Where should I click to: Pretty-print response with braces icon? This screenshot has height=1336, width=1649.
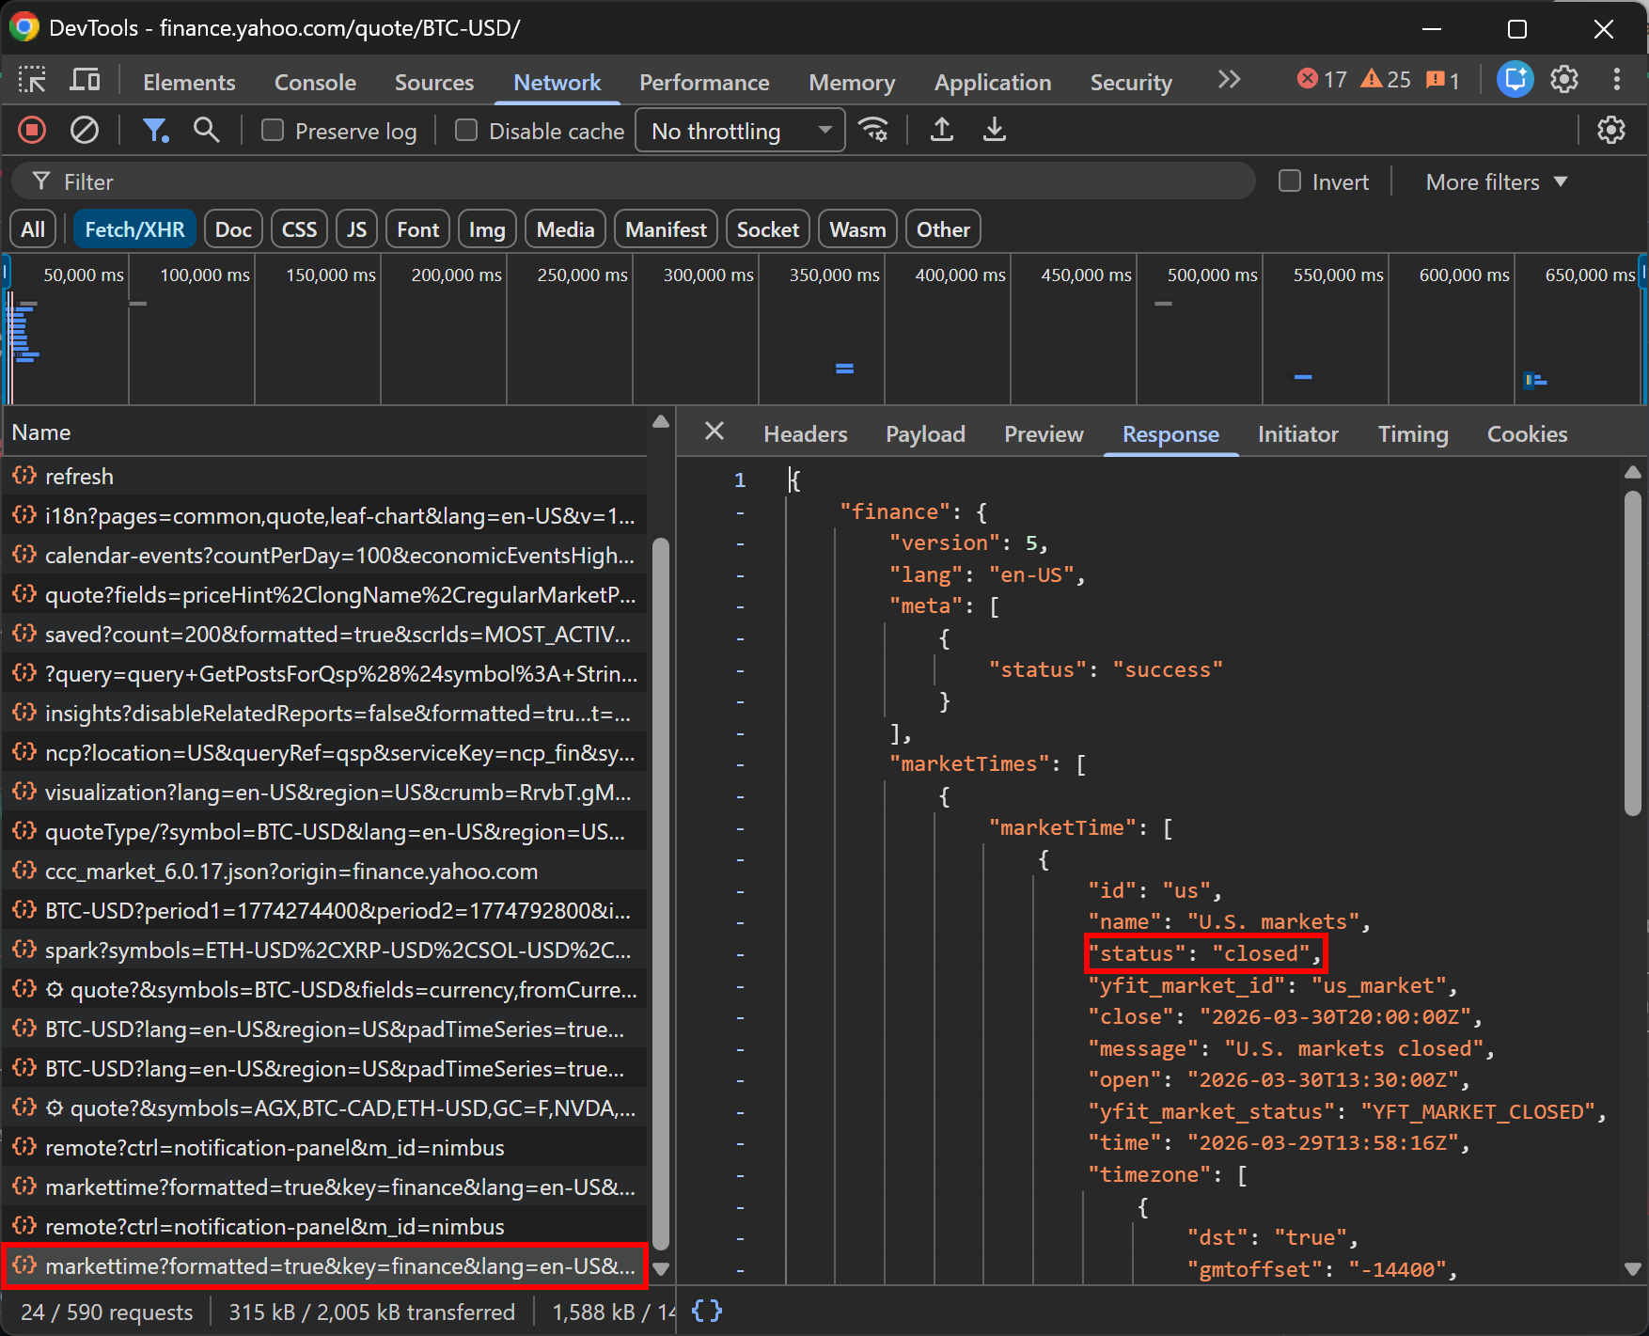[707, 1311]
